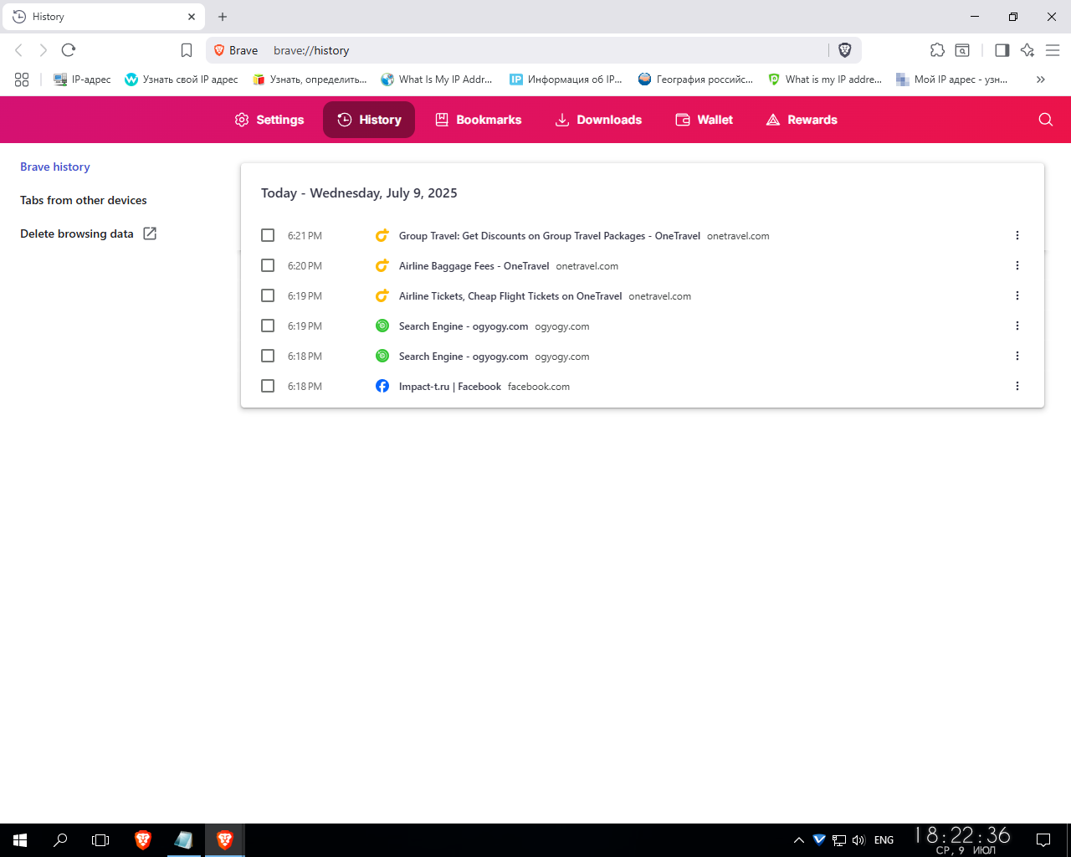Open more actions for Impact-t.ru Facebook entry

[x=1017, y=386]
